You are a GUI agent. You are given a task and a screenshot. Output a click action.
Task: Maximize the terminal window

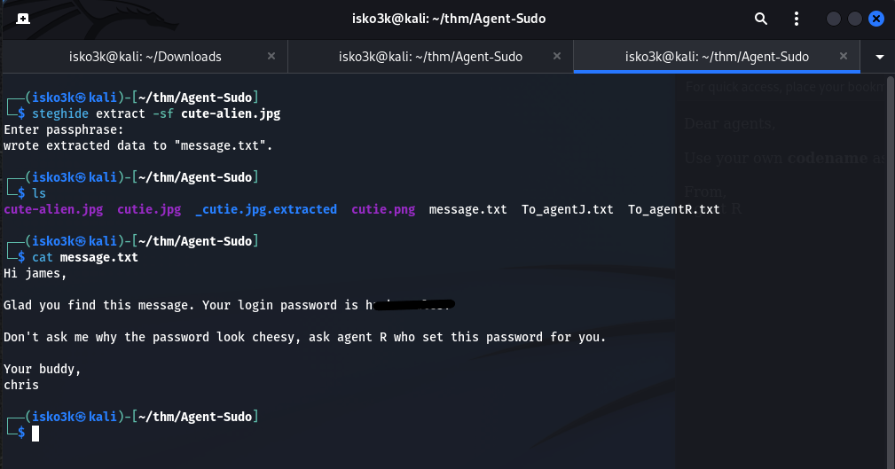(855, 19)
